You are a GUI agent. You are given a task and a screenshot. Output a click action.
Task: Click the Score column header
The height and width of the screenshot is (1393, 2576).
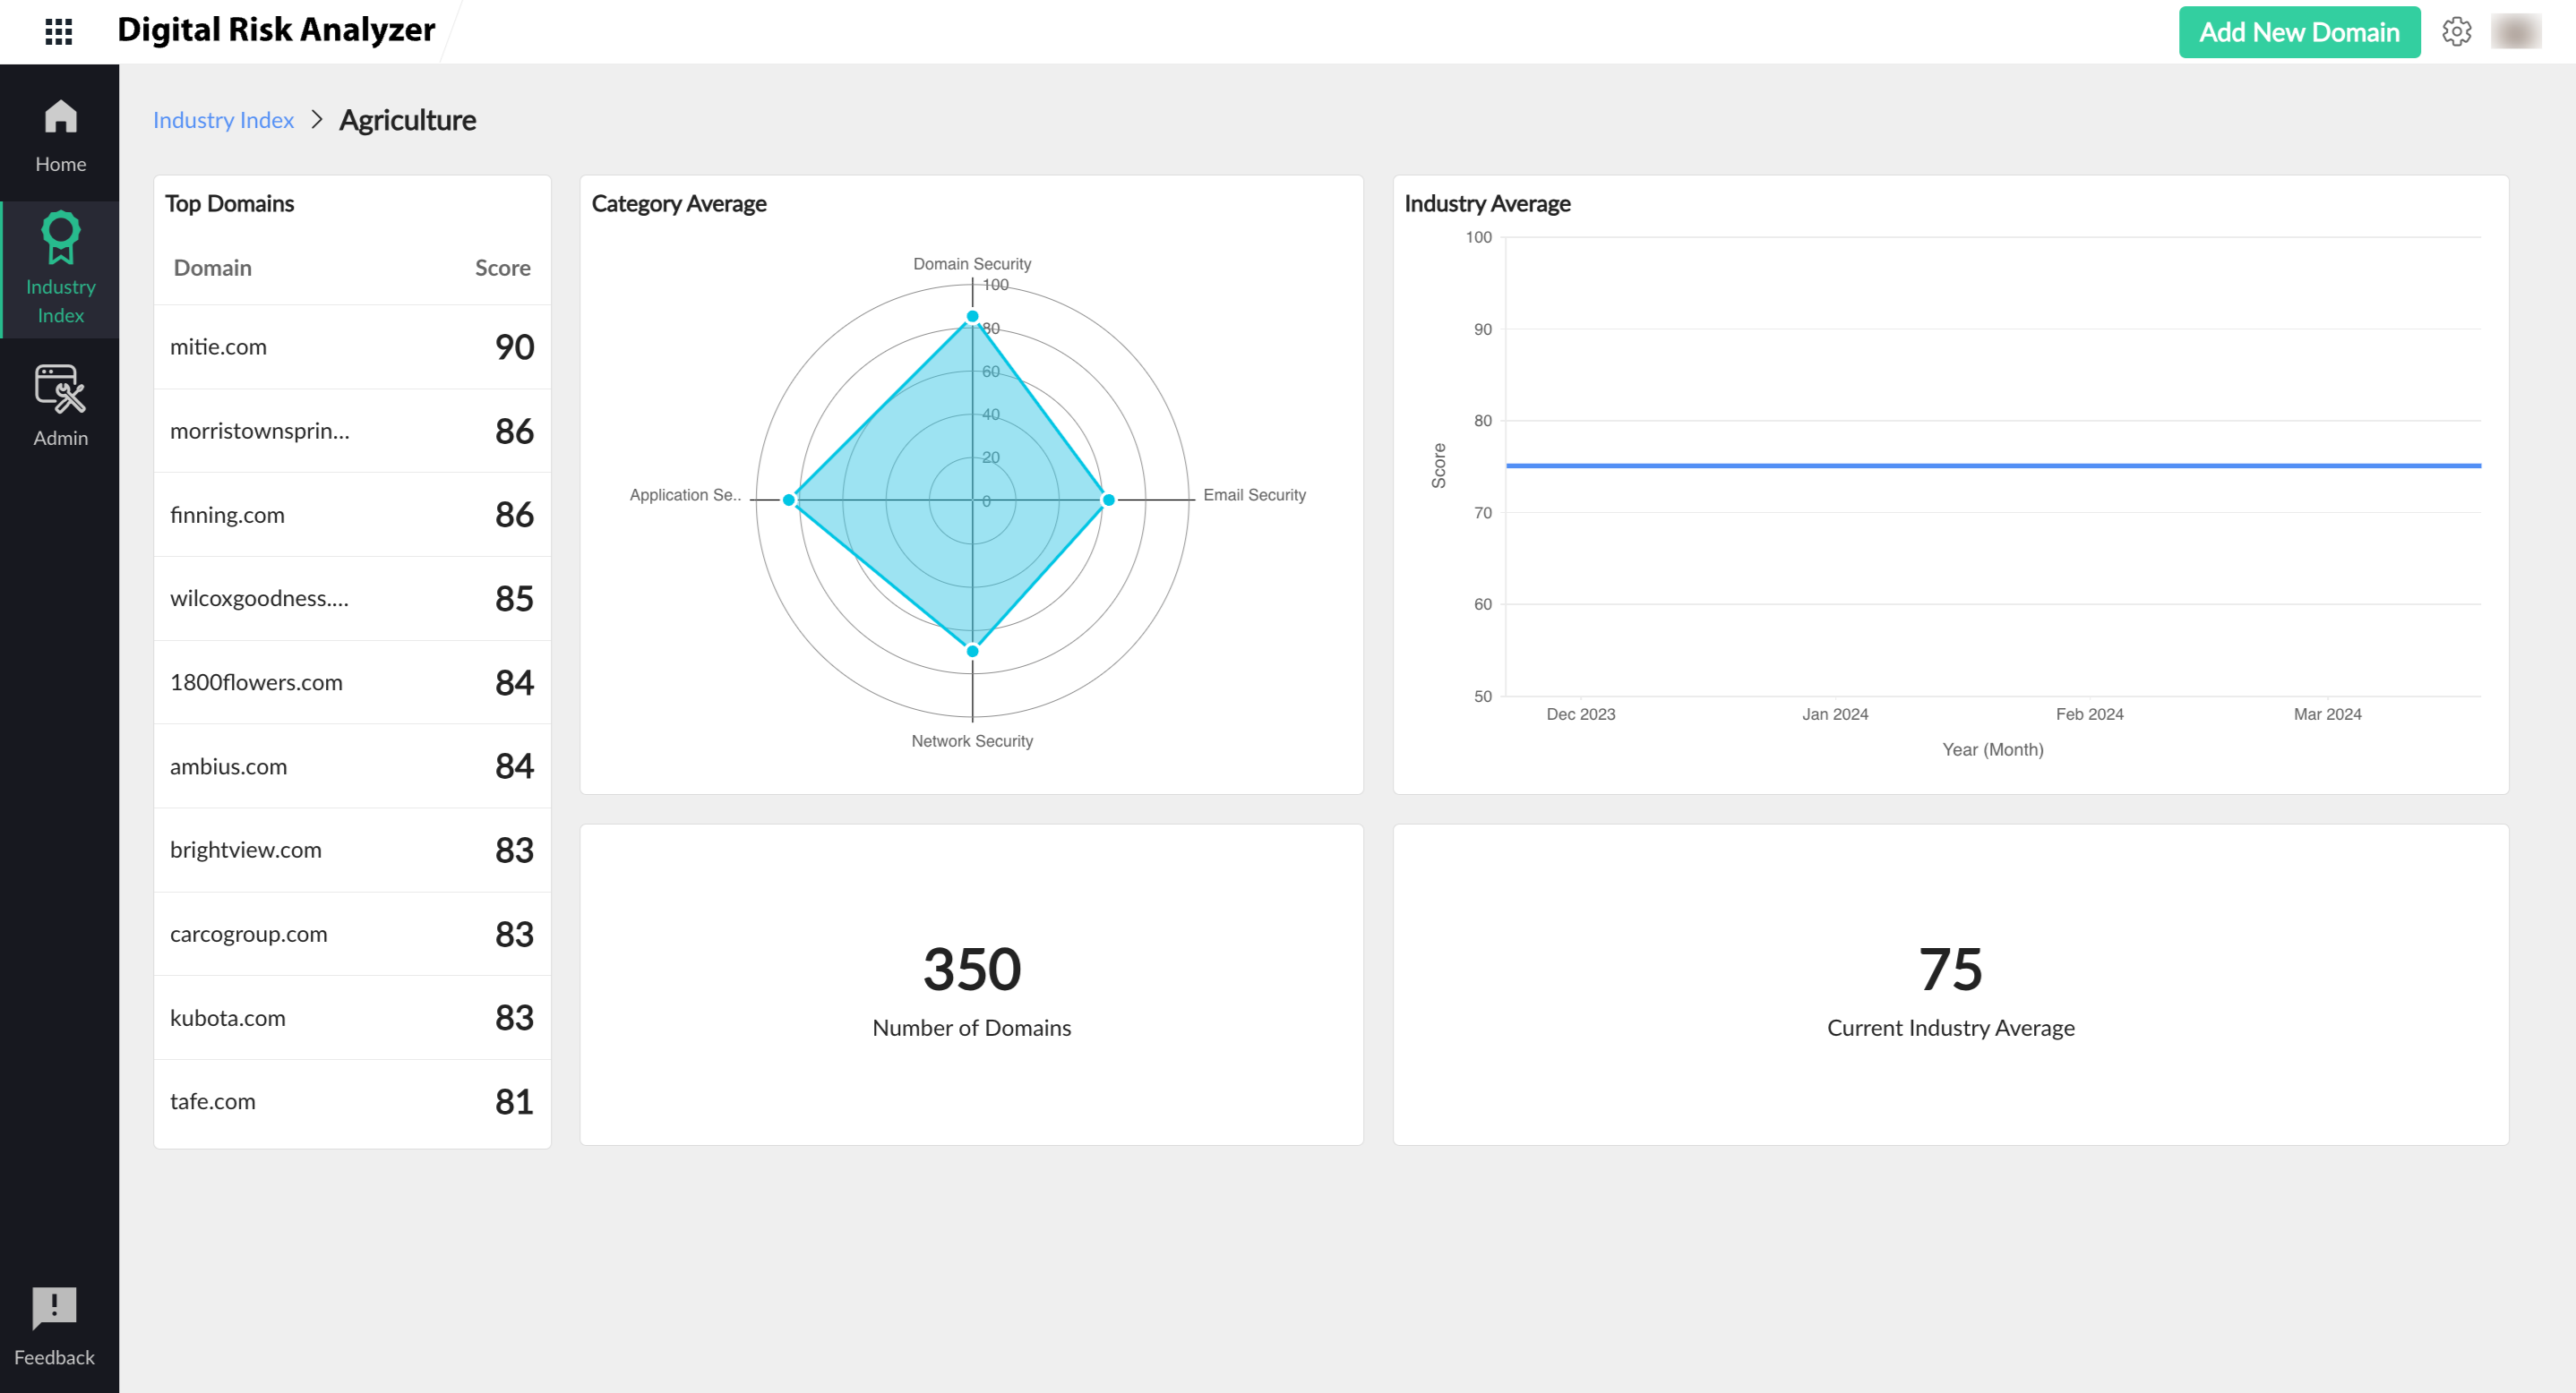[502, 268]
